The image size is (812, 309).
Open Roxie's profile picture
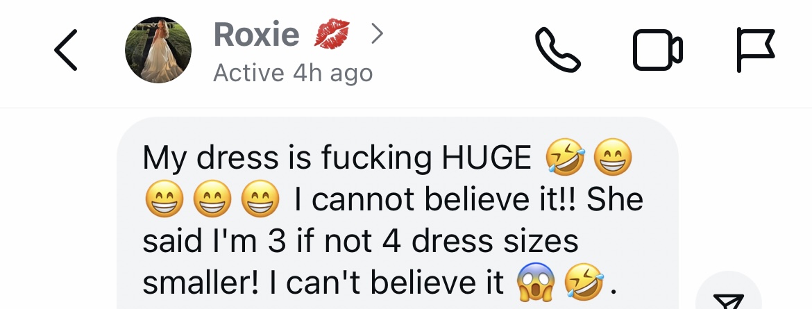(158, 50)
